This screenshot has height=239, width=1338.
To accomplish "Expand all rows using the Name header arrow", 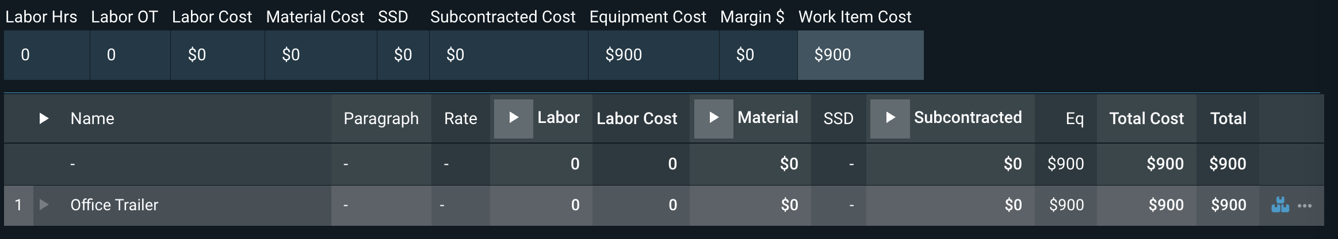I will [44, 118].
